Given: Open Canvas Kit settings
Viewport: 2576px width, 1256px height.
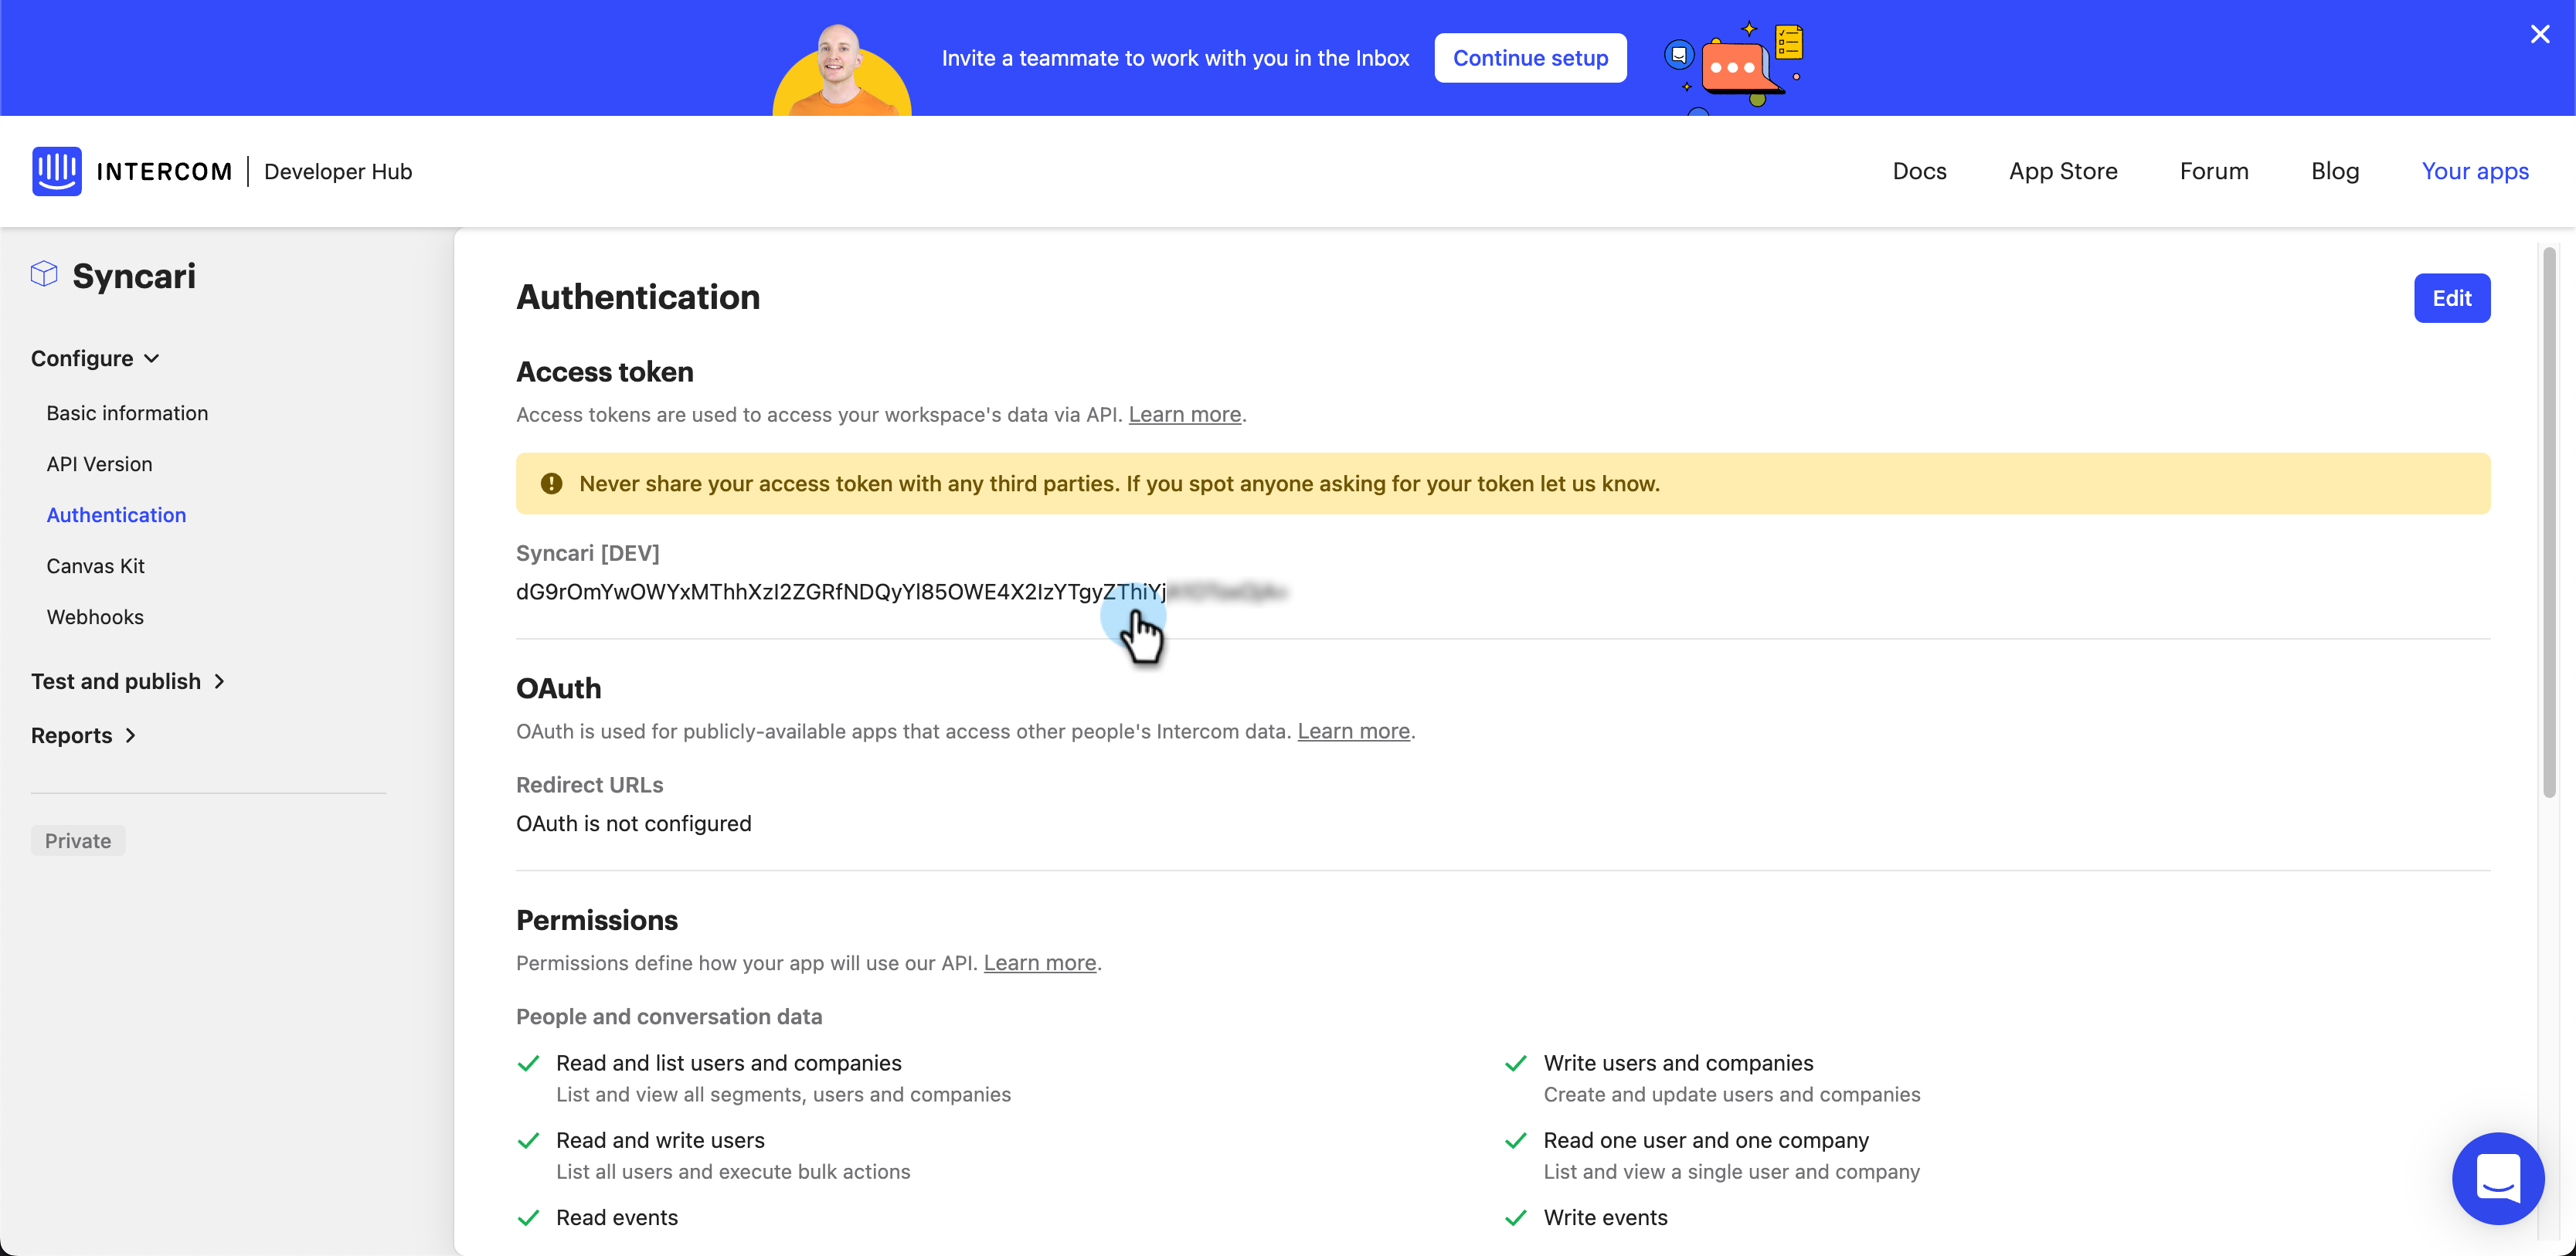Looking at the screenshot, I should coord(95,566).
